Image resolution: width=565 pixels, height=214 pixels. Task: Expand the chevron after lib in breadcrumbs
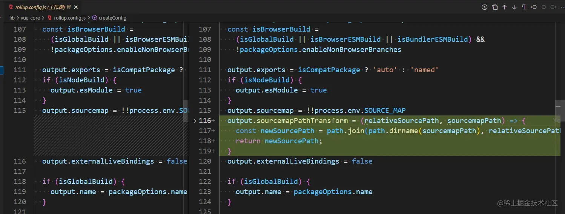click(18, 18)
